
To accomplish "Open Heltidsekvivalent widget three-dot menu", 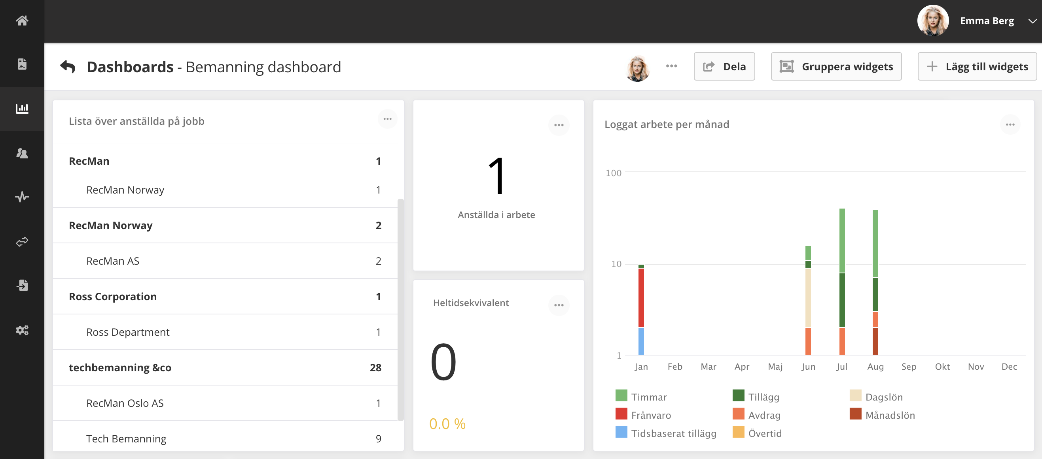I will tap(559, 305).
